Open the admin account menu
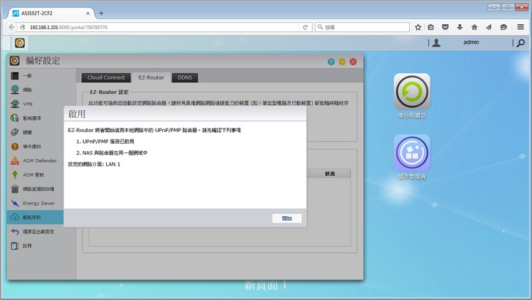This screenshot has width=532, height=300. 471,42
